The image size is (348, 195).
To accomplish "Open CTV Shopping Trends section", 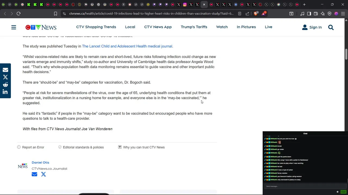I will [x=96, y=27].
